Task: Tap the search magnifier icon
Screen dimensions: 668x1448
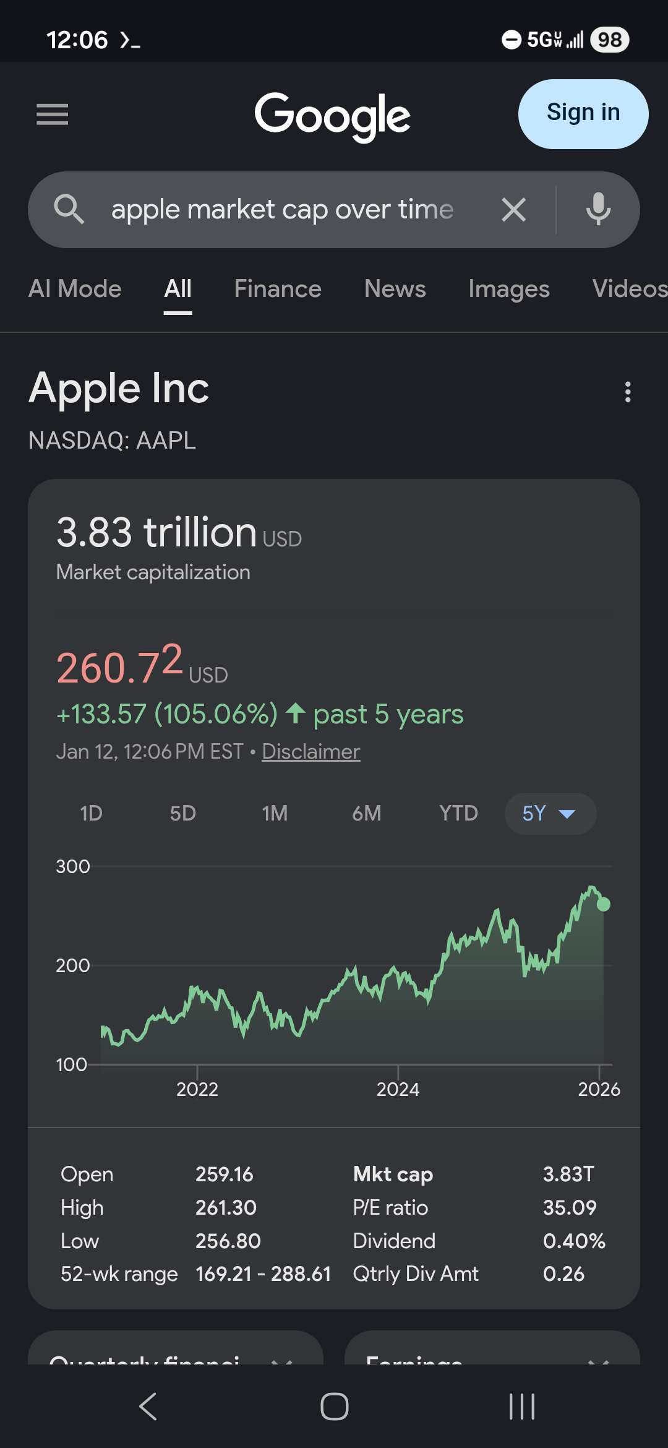Action: [x=69, y=210]
